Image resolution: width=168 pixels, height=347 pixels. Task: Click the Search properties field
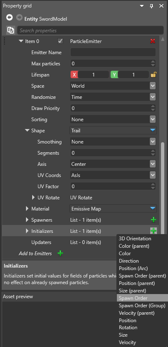(90, 30)
